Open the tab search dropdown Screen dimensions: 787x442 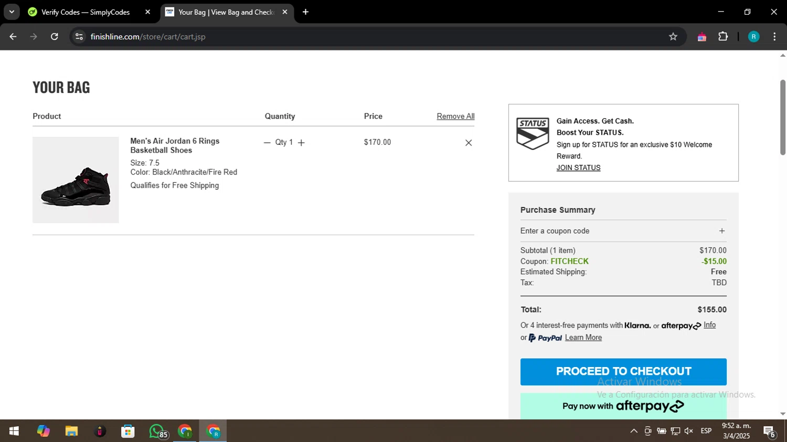click(x=12, y=12)
